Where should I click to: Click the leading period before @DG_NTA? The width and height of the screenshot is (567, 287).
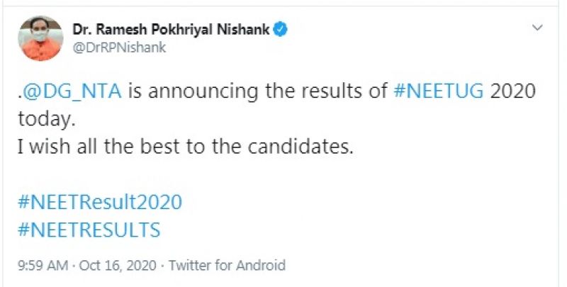(x=19, y=96)
